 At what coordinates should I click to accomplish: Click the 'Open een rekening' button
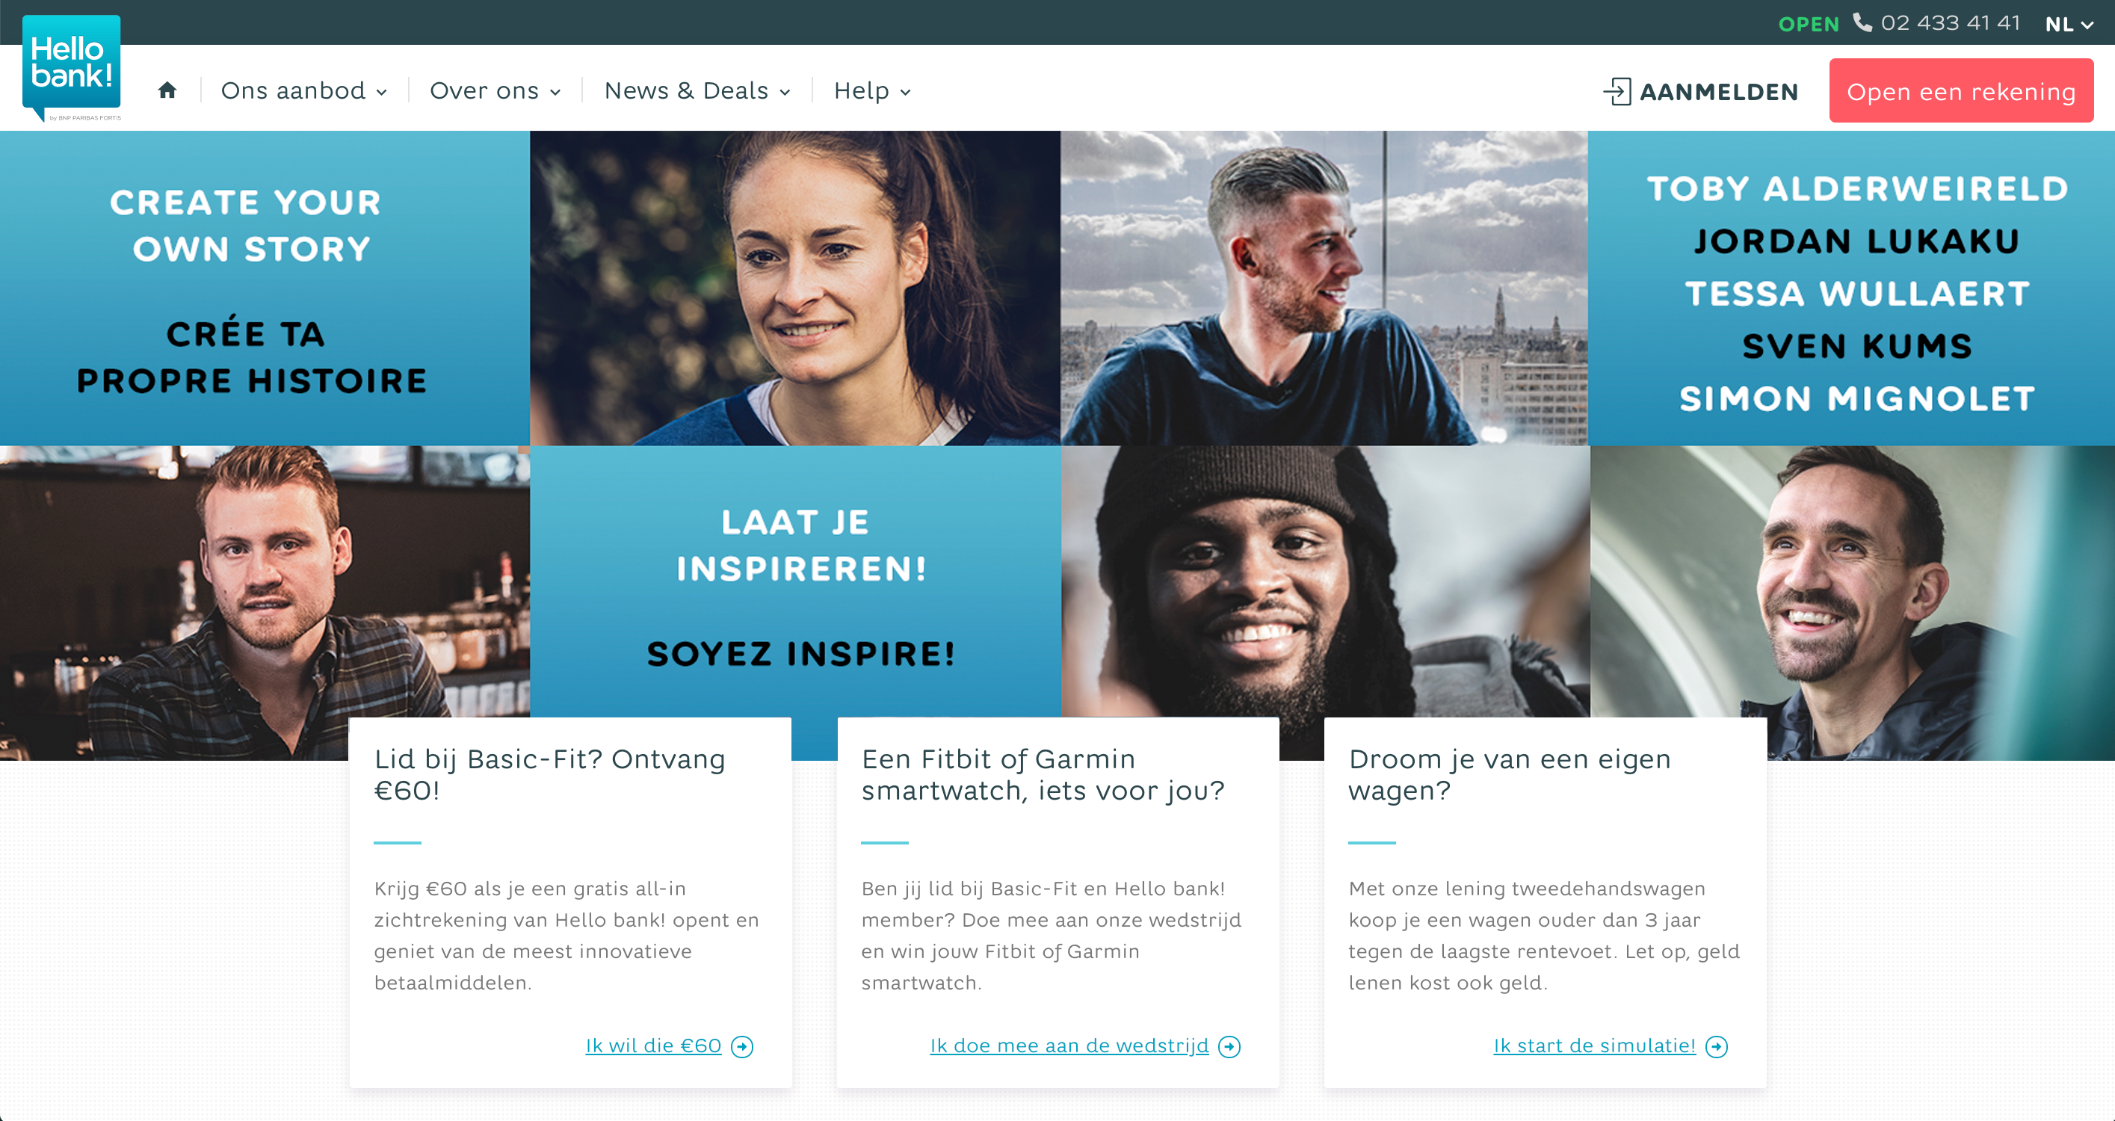(x=1960, y=91)
